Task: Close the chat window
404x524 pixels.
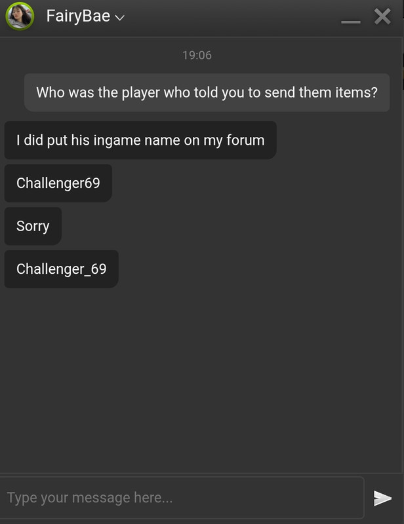Action: point(382,17)
